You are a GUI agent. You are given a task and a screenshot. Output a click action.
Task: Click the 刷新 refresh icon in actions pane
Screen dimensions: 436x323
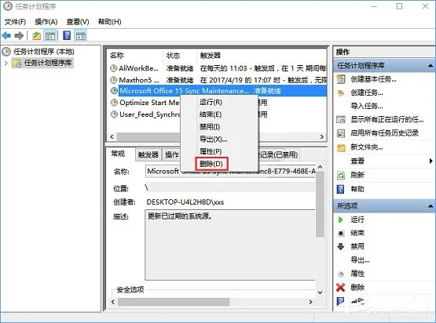click(341, 175)
